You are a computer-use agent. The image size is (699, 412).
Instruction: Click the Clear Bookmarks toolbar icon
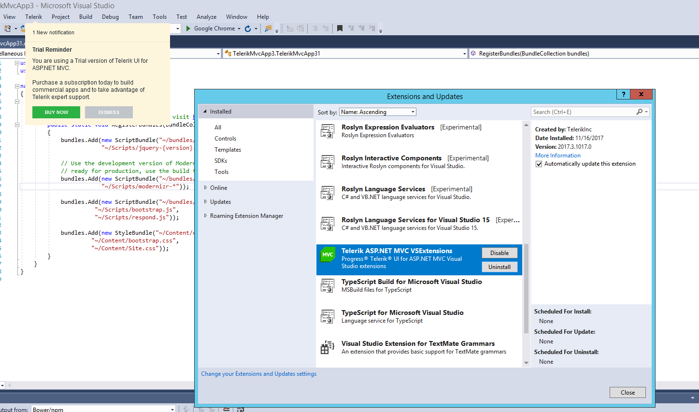(372, 28)
